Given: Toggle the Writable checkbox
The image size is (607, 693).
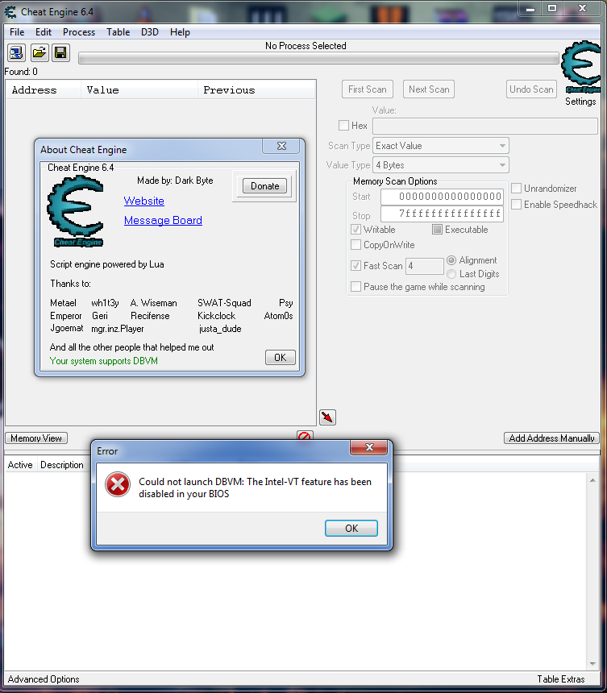Looking at the screenshot, I should 355,230.
